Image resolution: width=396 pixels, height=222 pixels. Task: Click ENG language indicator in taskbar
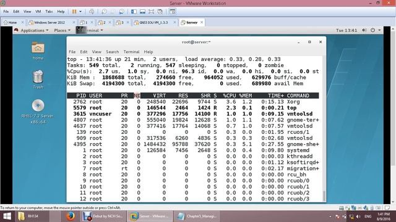[368, 216]
